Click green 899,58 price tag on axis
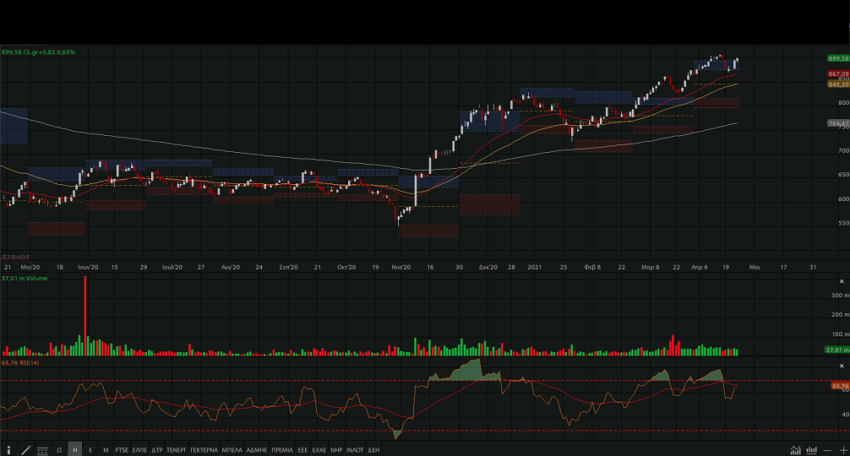This screenshot has height=456, width=850. tap(838, 58)
